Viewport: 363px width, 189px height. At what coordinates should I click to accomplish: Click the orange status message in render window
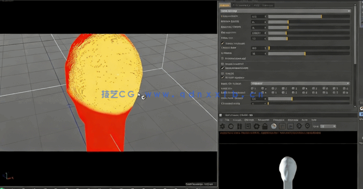[x=270, y=133]
